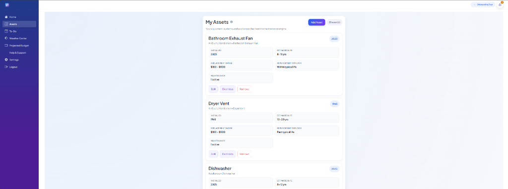Image resolution: width=508 pixels, height=189 pixels.
Task: Click the Dryer Vent card title
Action: [x=219, y=103]
